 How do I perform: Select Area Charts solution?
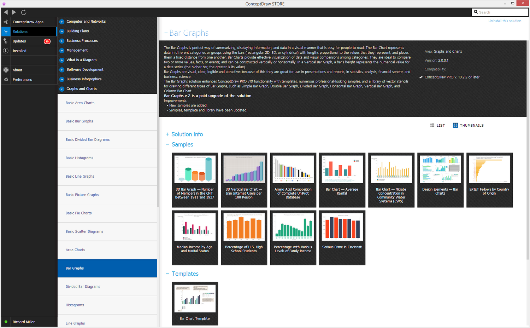[x=107, y=250]
